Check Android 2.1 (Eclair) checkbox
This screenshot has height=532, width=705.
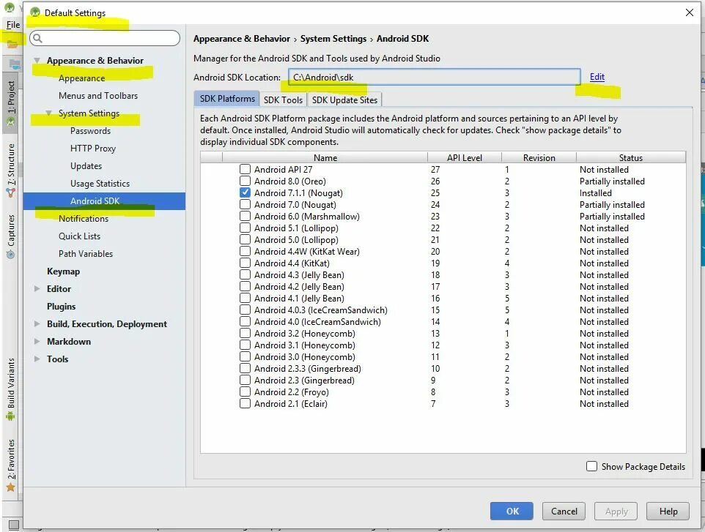pos(245,404)
